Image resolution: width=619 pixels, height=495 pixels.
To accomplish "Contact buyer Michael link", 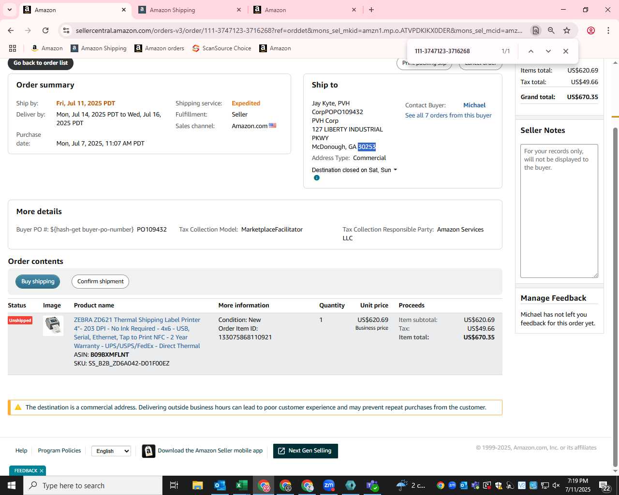I will [x=474, y=105].
